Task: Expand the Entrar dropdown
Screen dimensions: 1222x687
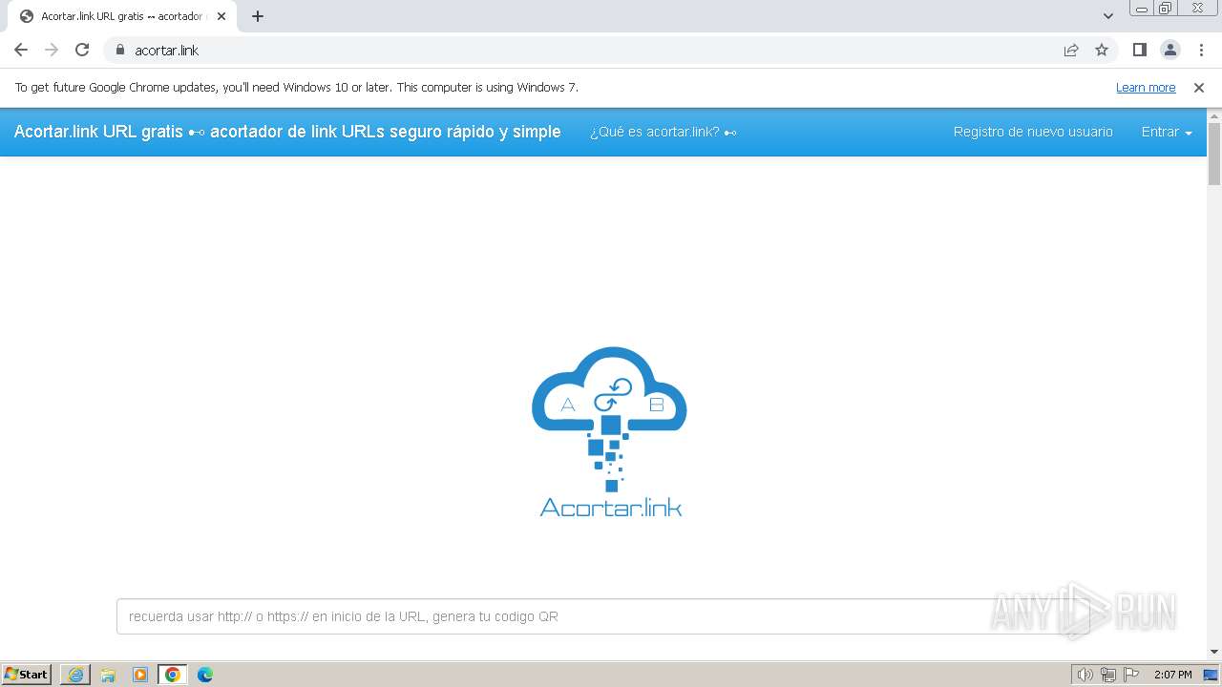Action: tap(1167, 132)
